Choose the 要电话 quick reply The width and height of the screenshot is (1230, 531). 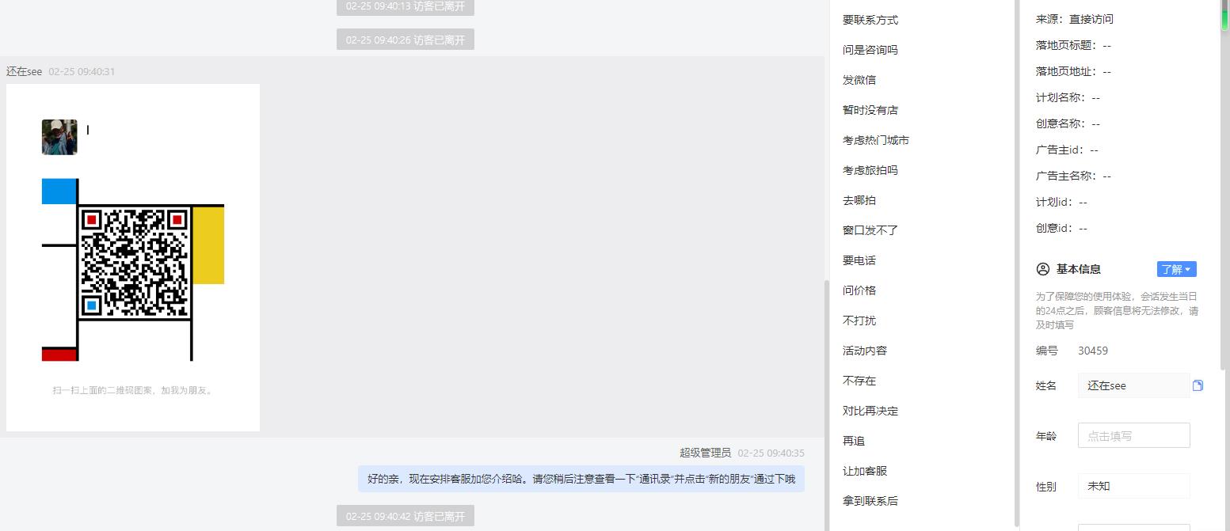click(859, 260)
